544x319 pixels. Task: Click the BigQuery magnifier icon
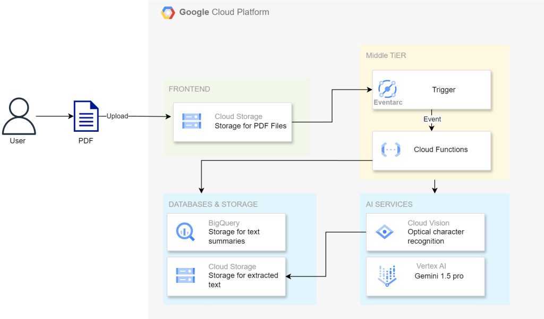point(185,231)
